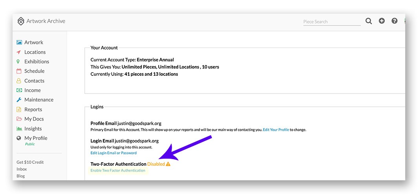Click Edit Your Profile link
The image size is (419, 196).
[276, 130]
